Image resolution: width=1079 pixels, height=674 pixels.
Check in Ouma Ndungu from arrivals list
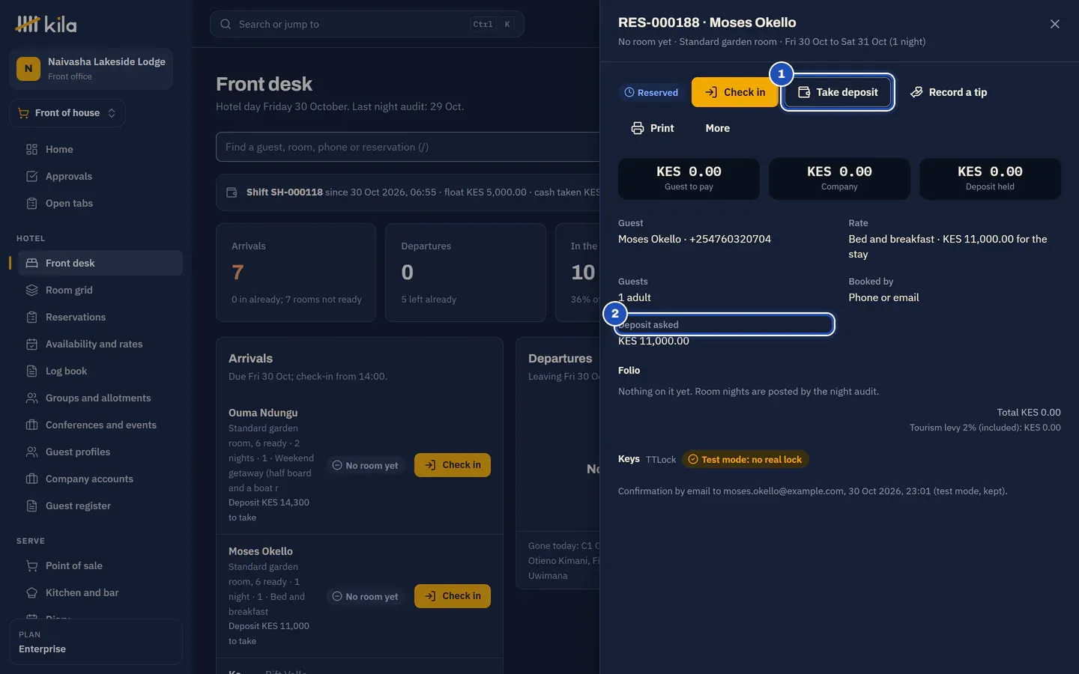[x=453, y=465]
